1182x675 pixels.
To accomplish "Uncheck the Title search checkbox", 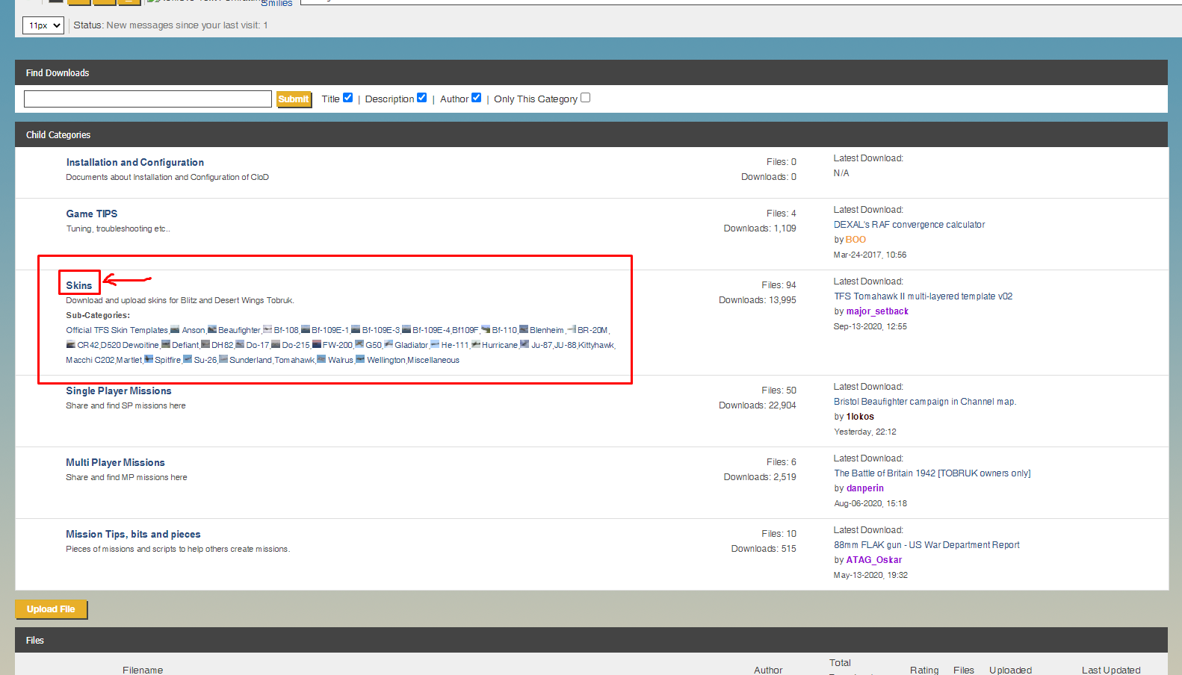I will (x=347, y=98).
